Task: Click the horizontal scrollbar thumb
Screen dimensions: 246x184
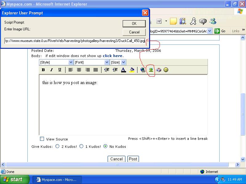Action: click(117, 164)
